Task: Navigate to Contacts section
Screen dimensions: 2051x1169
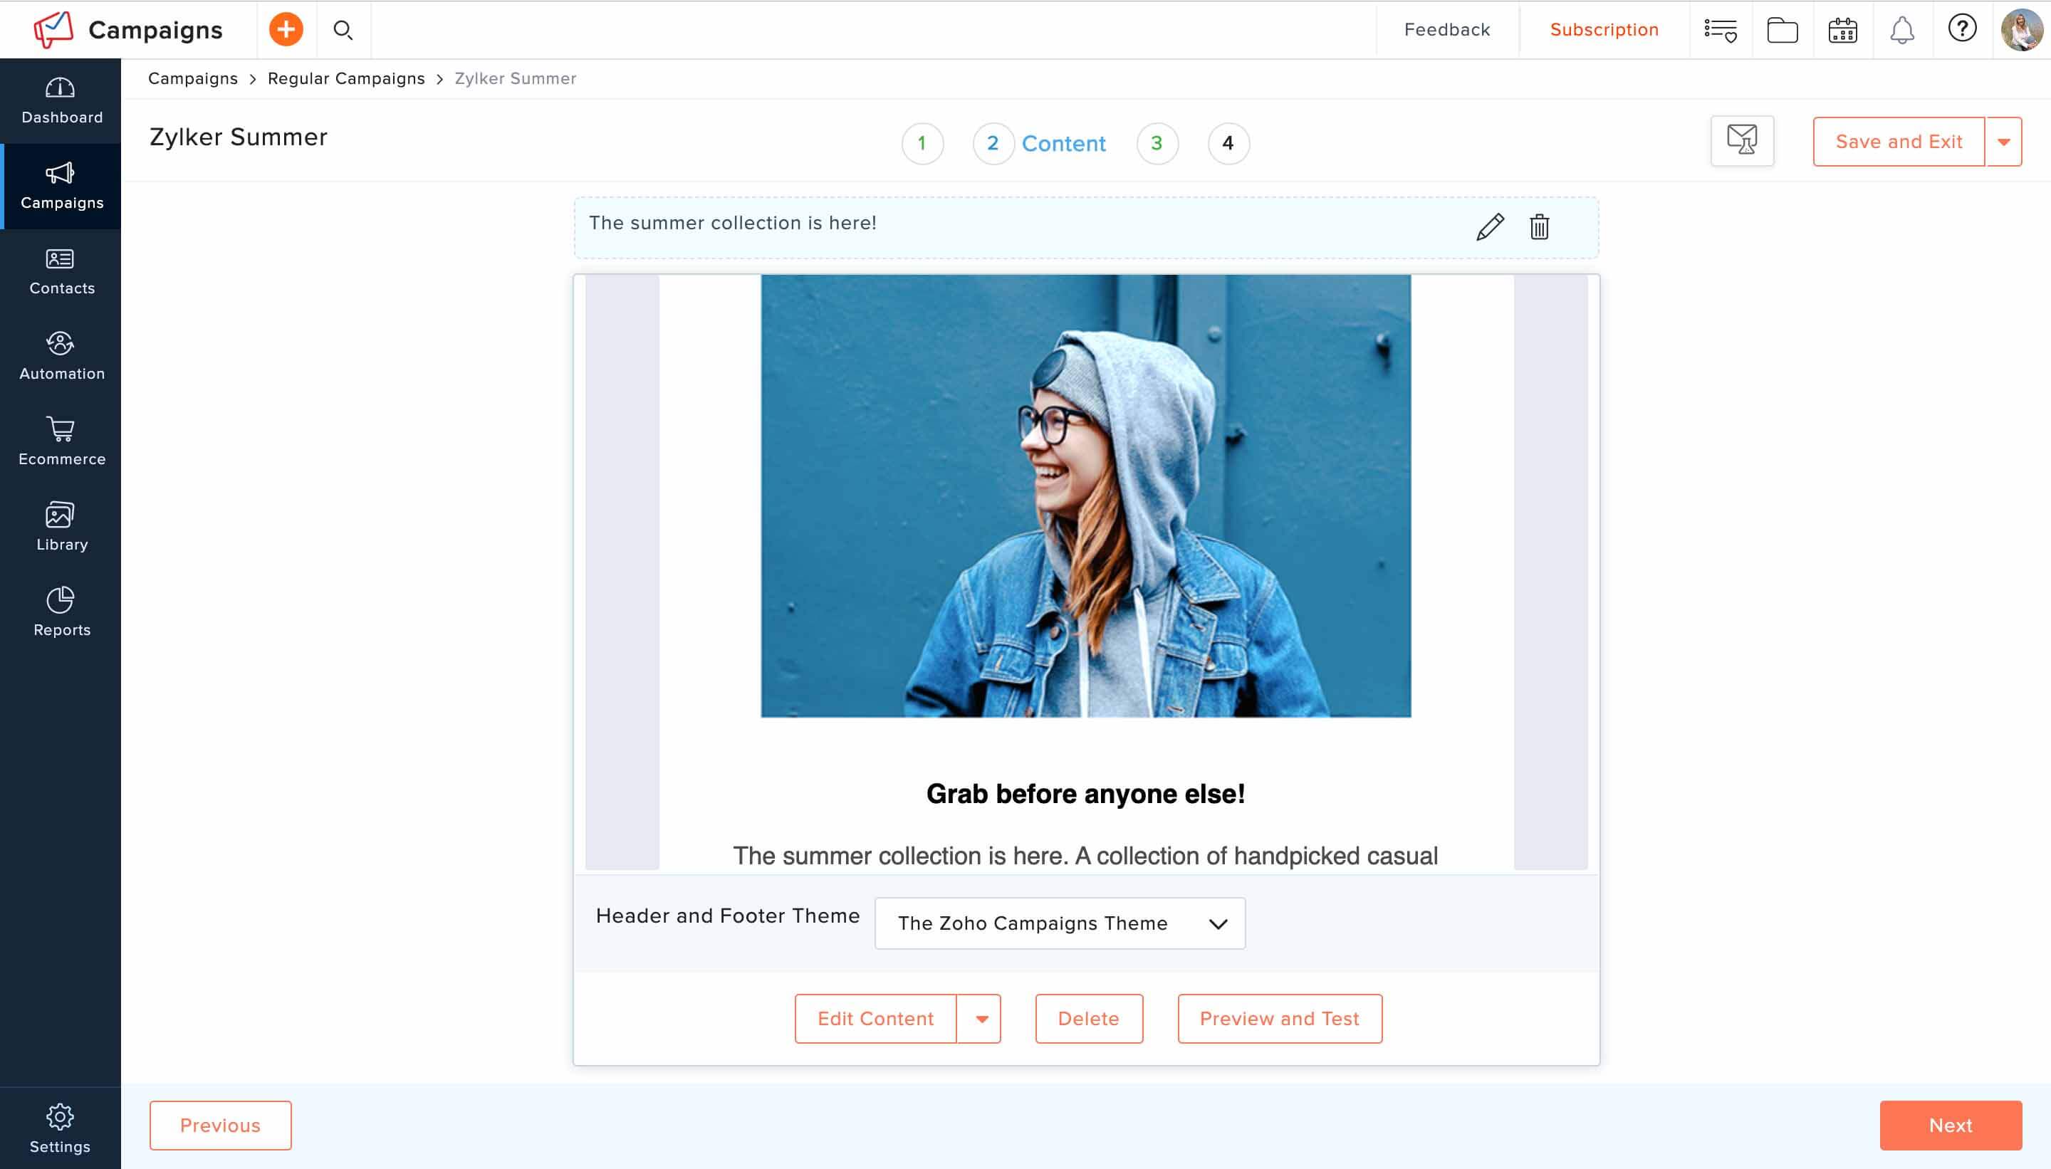Action: [x=61, y=269]
